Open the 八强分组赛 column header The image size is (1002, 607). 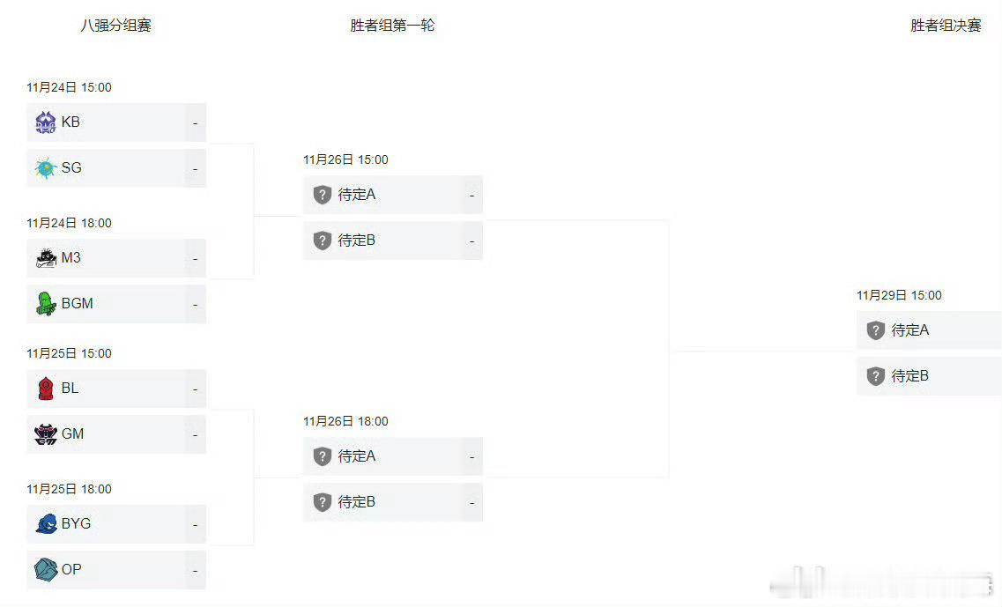(x=115, y=26)
